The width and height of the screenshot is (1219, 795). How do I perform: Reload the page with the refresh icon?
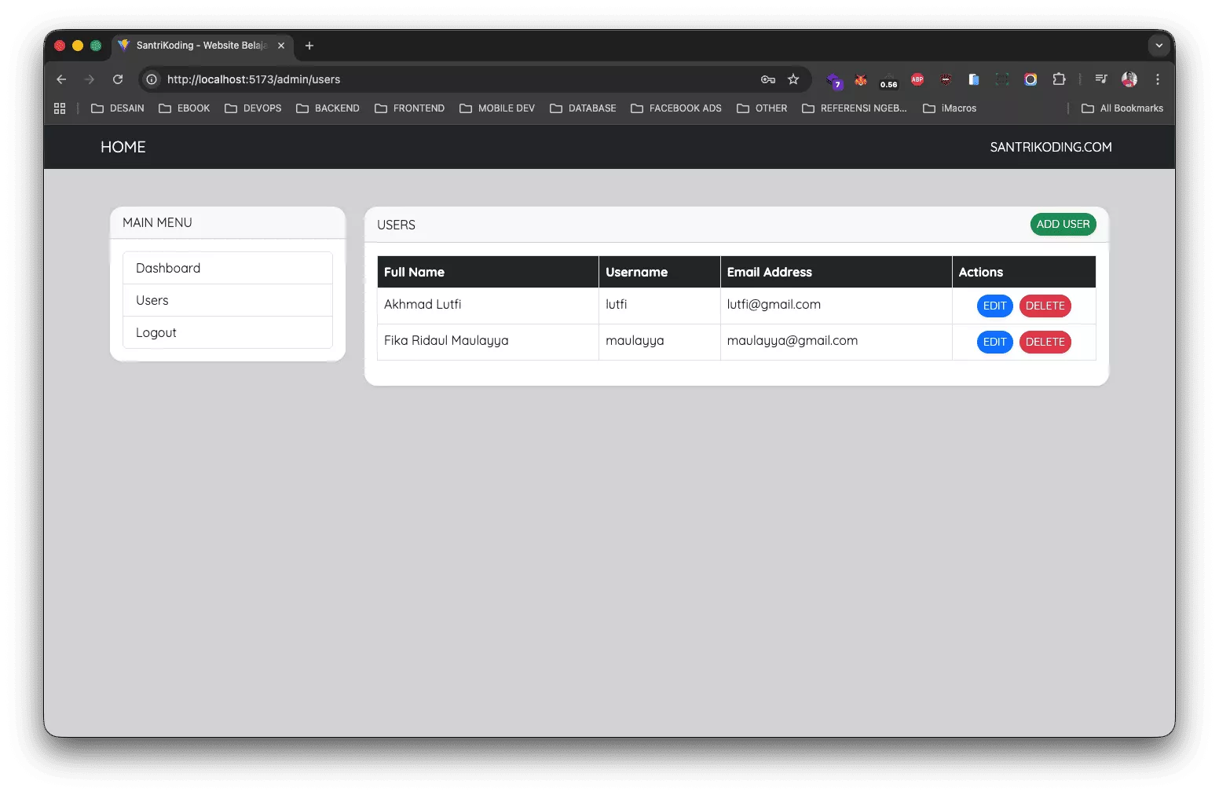click(118, 79)
